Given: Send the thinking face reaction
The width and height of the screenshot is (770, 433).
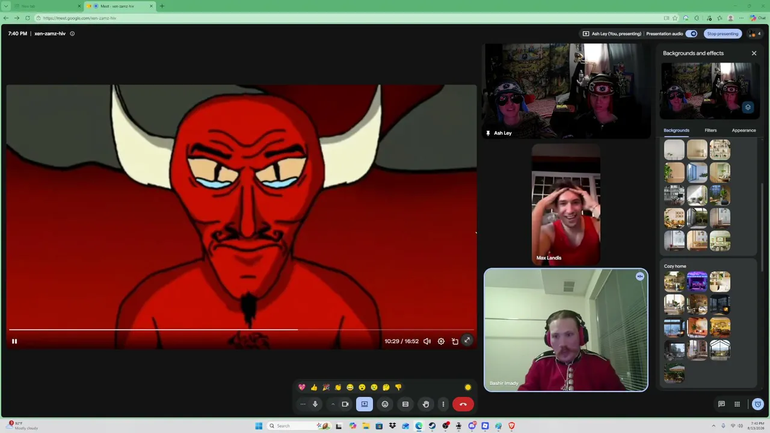Looking at the screenshot, I should [386, 387].
